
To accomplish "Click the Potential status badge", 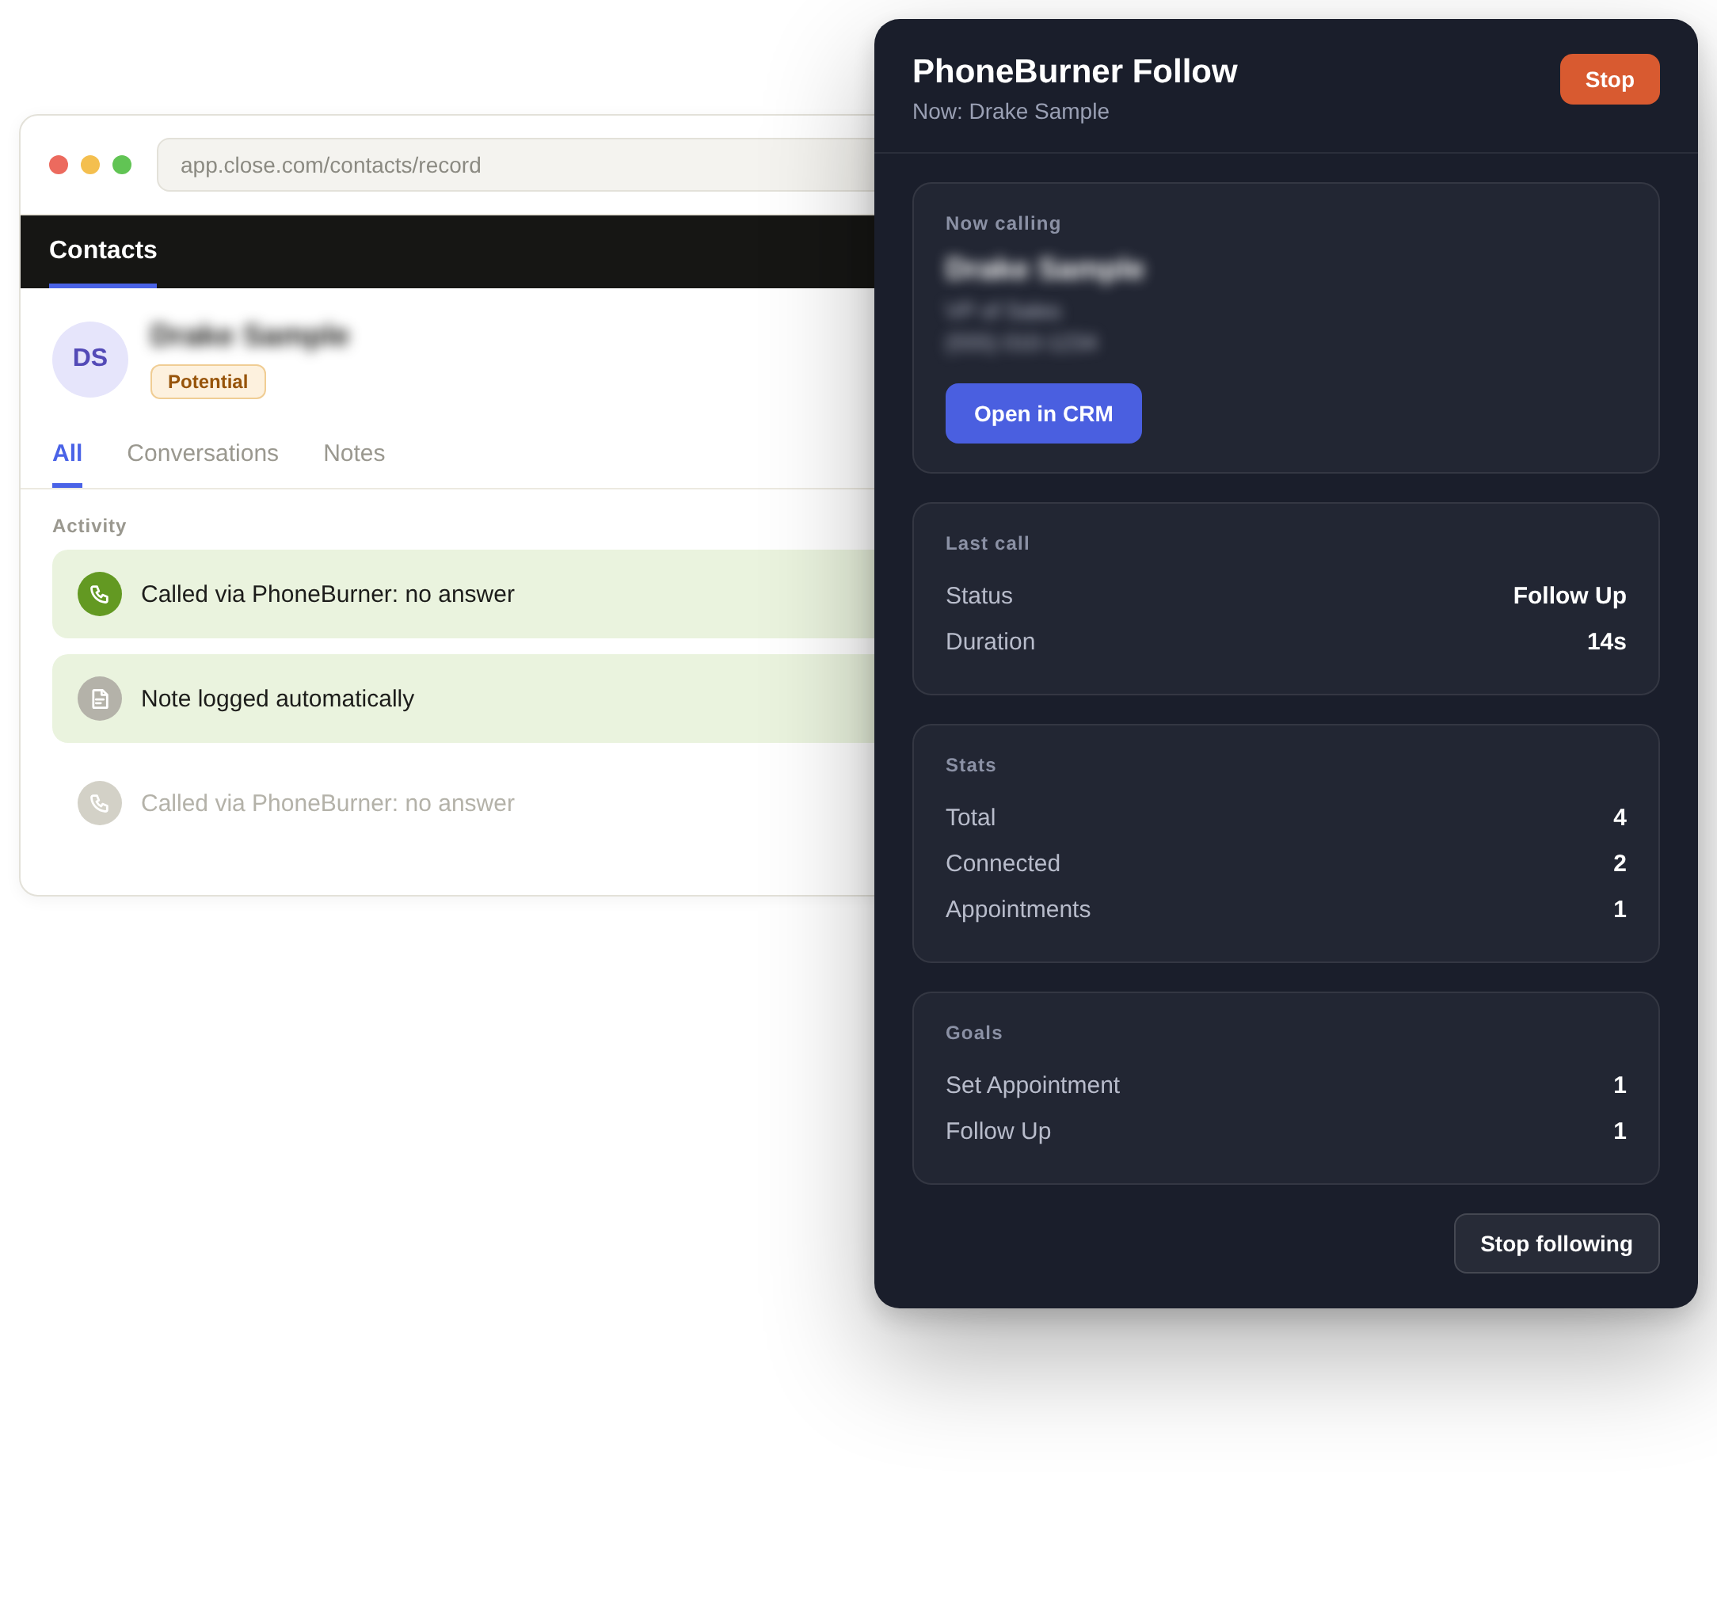I will point(207,381).
